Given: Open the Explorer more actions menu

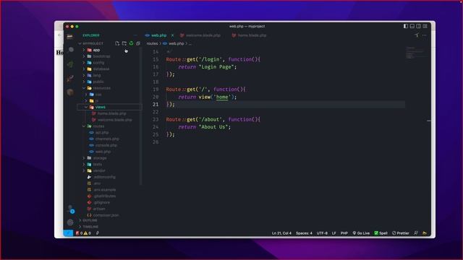Looking at the screenshot, I should pyautogui.click(x=135, y=35).
